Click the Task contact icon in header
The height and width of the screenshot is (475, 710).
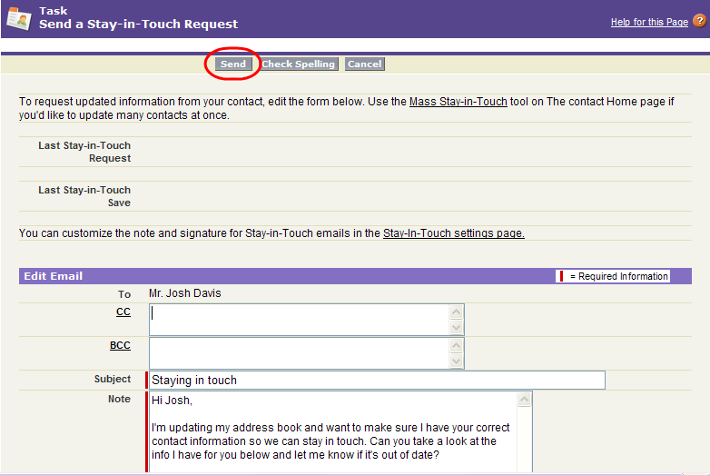point(18,18)
